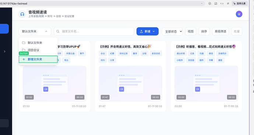Click the 纪要 tag

coord(112,54)
